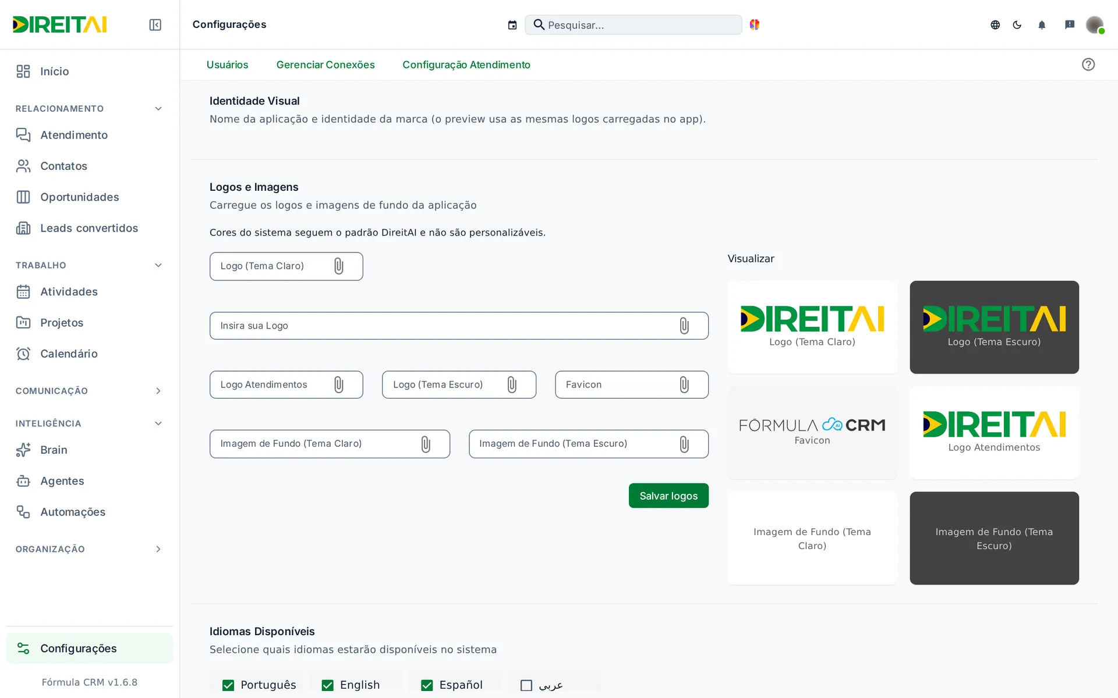Open the language globe icon
The image size is (1118, 698).
(x=995, y=25)
